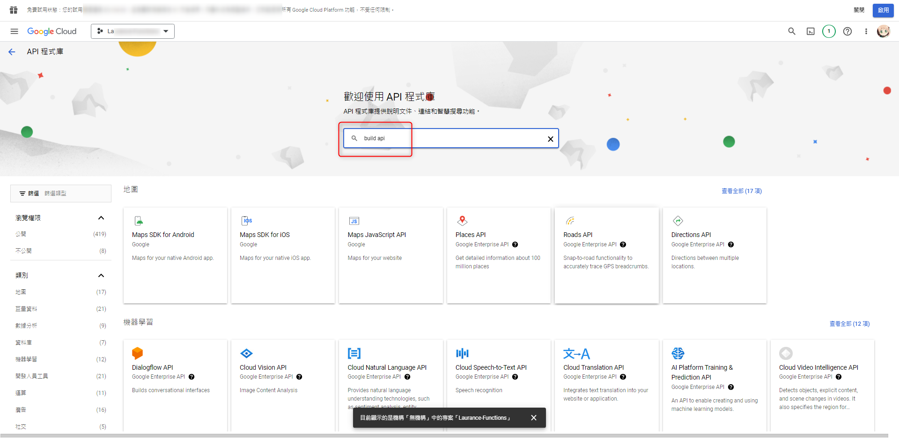Click Dialogflow API orange cube icon

pyautogui.click(x=137, y=353)
